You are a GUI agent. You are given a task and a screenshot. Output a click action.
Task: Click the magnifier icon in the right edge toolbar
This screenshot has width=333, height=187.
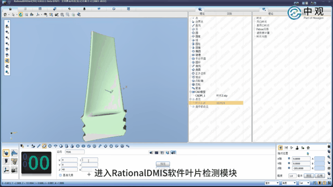click(329, 157)
